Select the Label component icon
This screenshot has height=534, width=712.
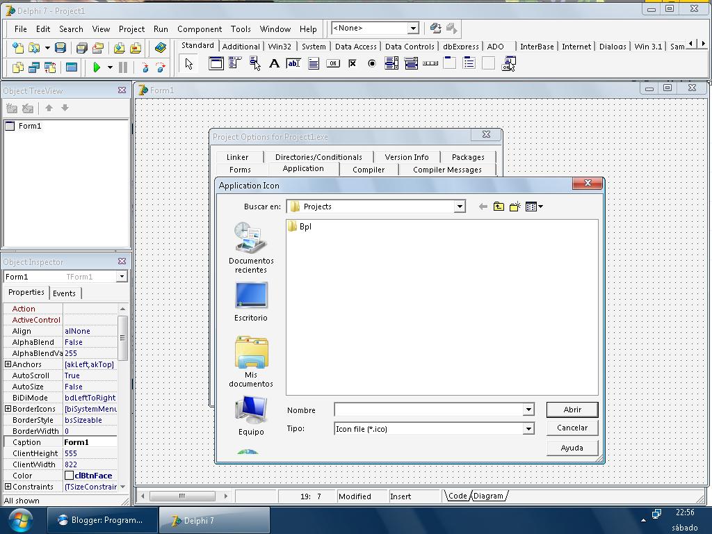tap(274, 63)
